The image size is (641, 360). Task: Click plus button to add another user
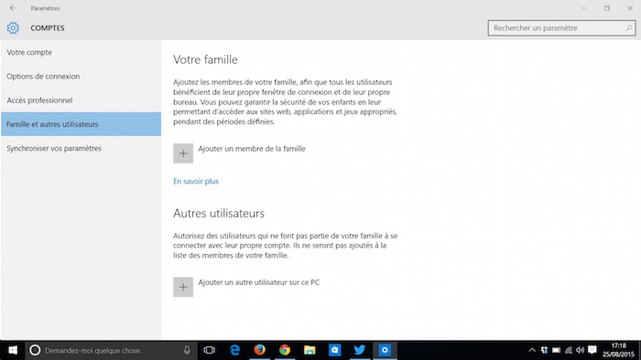[x=183, y=287]
